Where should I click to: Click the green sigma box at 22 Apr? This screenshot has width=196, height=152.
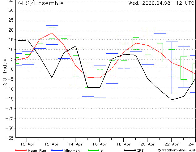pyautogui.click(x=172, y=63)
